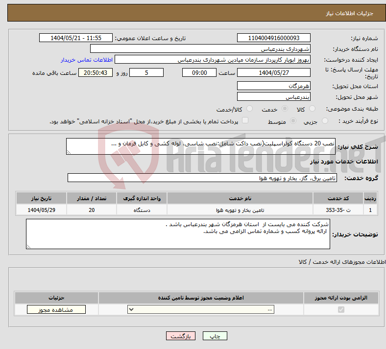
Task: Select the جزیی purchase type radio
Action: 325,121
